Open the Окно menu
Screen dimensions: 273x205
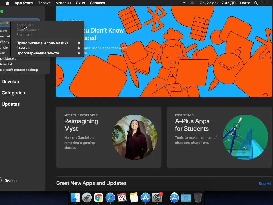[x=80, y=3]
